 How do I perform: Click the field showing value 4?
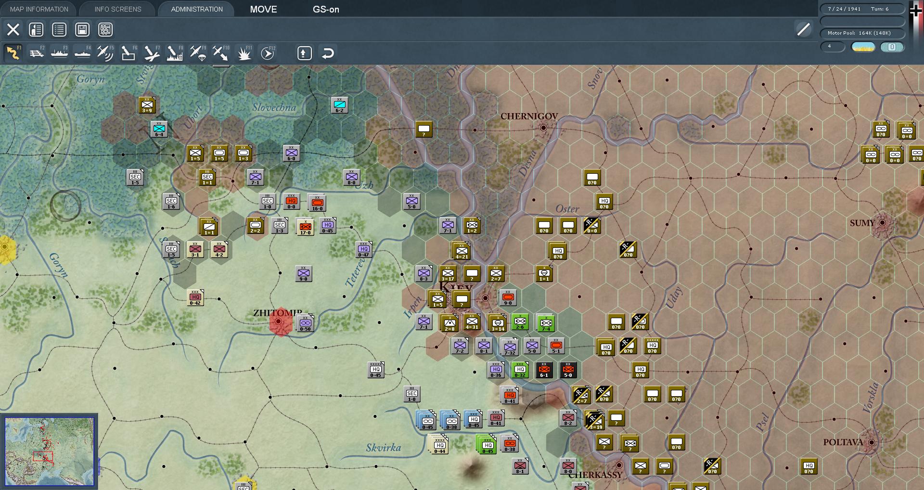833,47
